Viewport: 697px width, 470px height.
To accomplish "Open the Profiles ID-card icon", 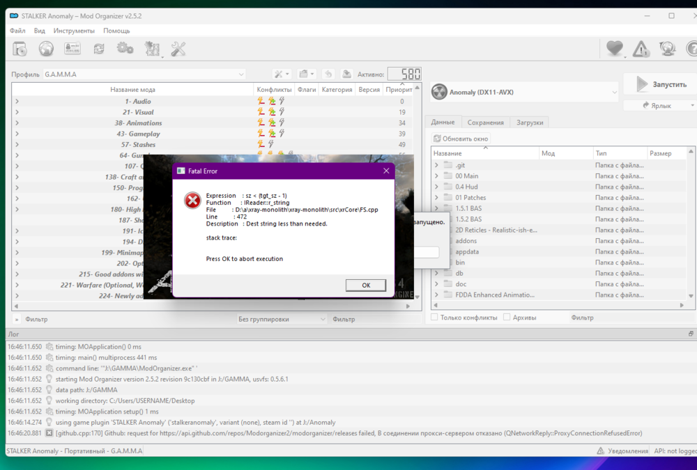I will coord(72,49).
